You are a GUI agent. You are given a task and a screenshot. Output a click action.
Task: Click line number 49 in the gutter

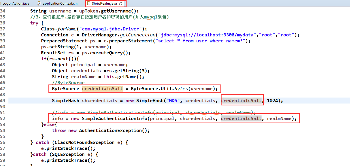(x=2, y=101)
